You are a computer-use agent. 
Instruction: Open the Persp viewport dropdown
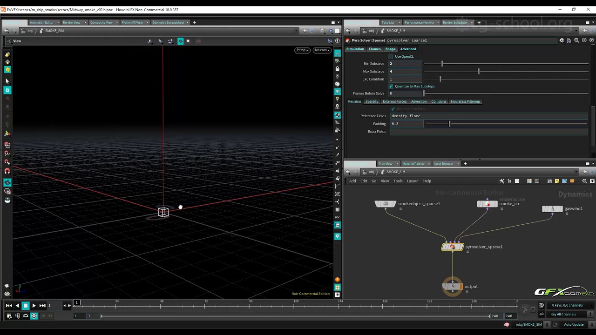(x=302, y=50)
